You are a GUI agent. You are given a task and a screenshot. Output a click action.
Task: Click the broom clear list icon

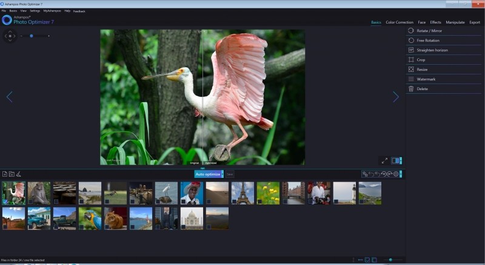[19, 174]
